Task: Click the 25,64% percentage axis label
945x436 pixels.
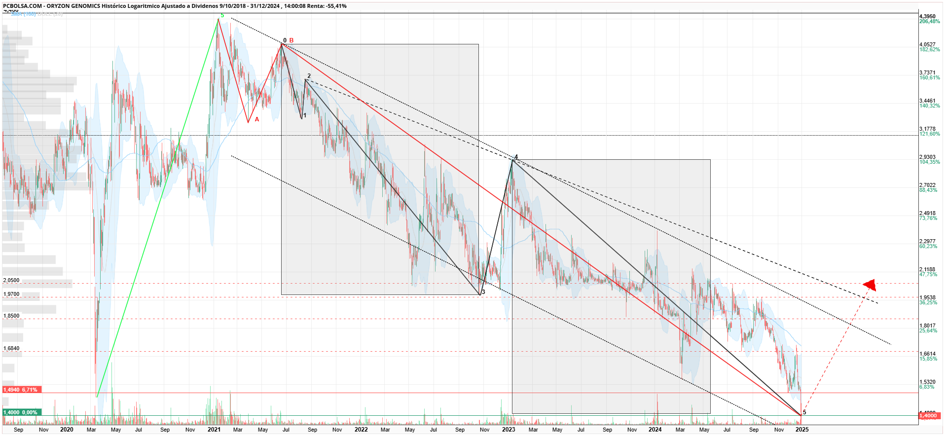Action: [928, 330]
